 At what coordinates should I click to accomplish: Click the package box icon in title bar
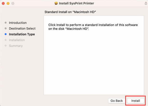tap(56, 3)
